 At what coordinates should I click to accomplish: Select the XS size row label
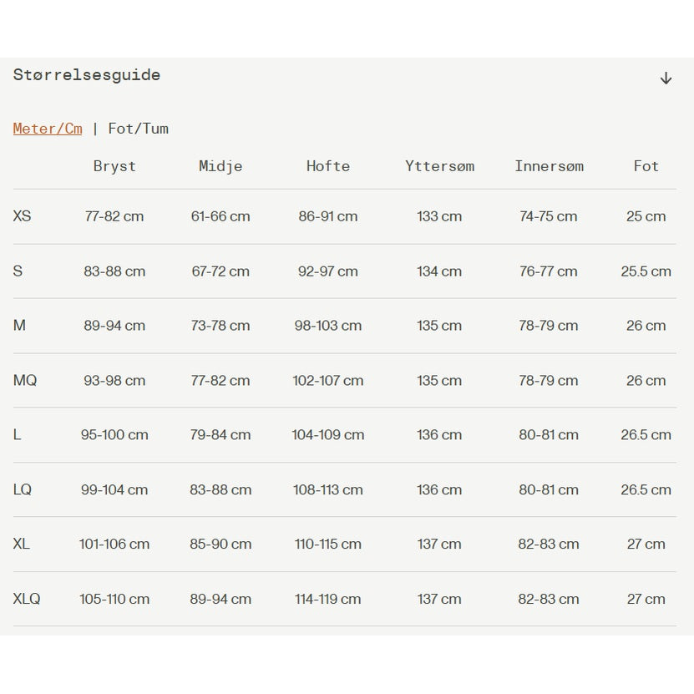[x=23, y=216]
